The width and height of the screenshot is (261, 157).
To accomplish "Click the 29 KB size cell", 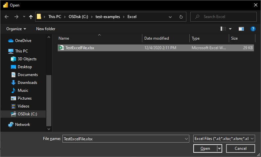I will coord(248,48).
